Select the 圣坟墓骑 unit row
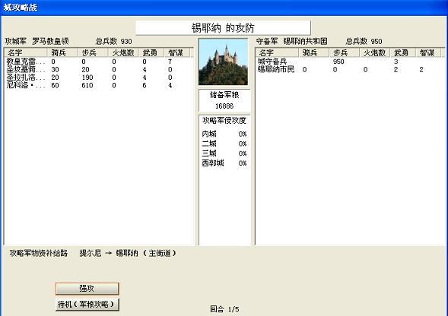 (99, 69)
